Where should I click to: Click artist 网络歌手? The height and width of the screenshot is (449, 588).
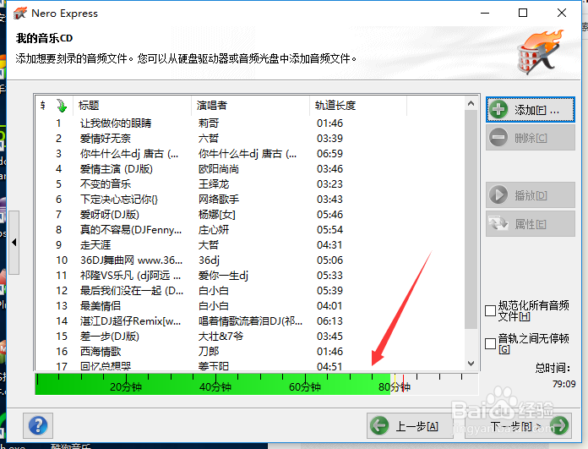click(219, 200)
